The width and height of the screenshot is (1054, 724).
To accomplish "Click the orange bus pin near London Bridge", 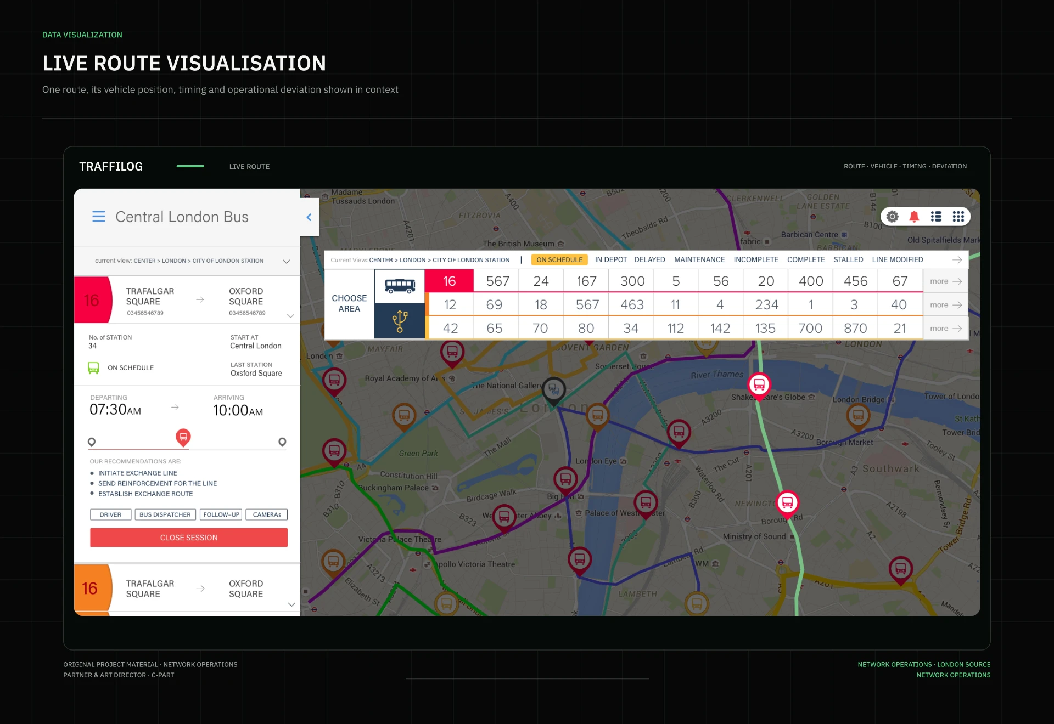I will [x=858, y=417].
